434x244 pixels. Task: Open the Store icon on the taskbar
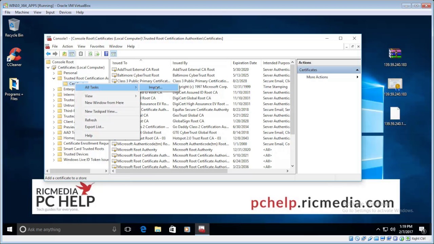(x=173, y=229)
